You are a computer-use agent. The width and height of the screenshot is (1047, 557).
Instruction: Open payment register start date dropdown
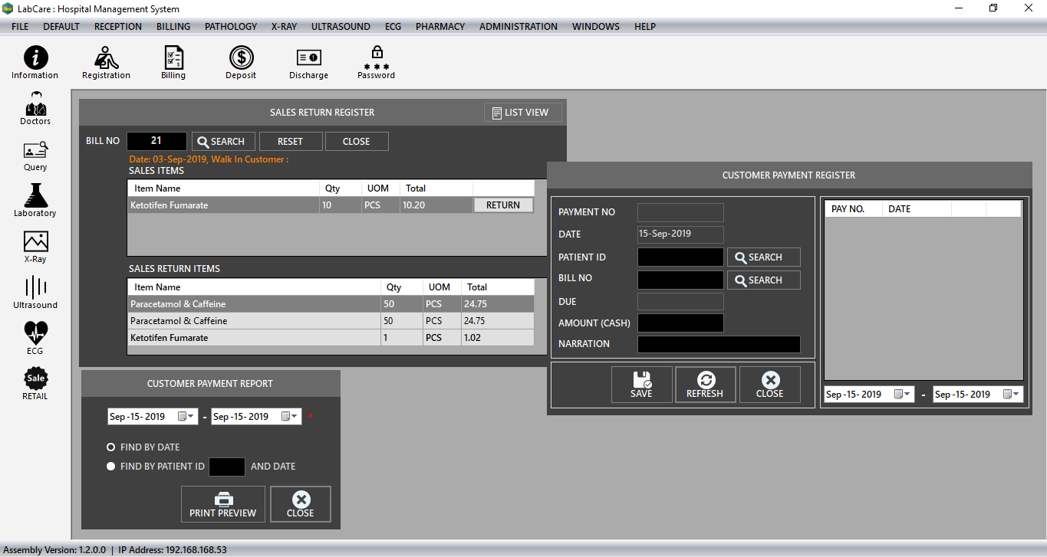[x=903, y=394]
